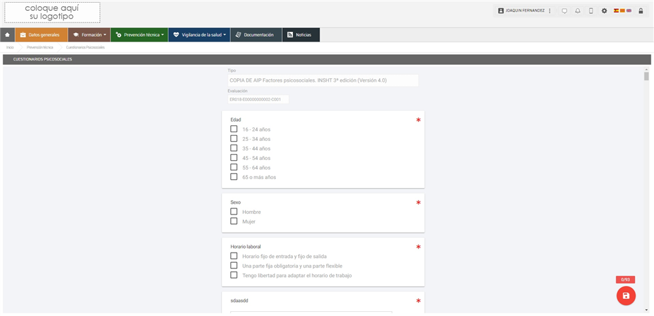Click the CUESTIONARIOS PSICOSOCIALES section title
The height and width of the screenshot is (316, 654).
point(42,59)
